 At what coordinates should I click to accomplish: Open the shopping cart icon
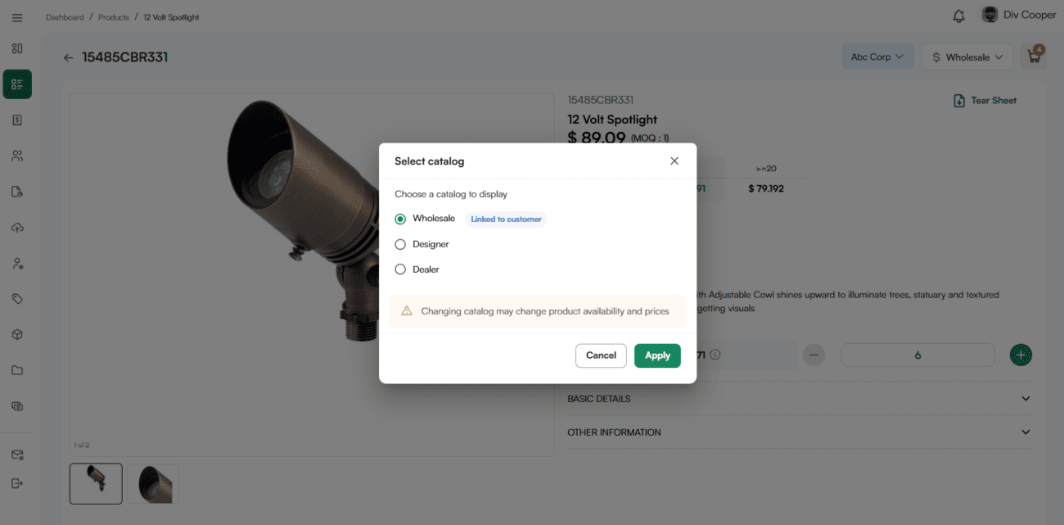(1034, 57)
